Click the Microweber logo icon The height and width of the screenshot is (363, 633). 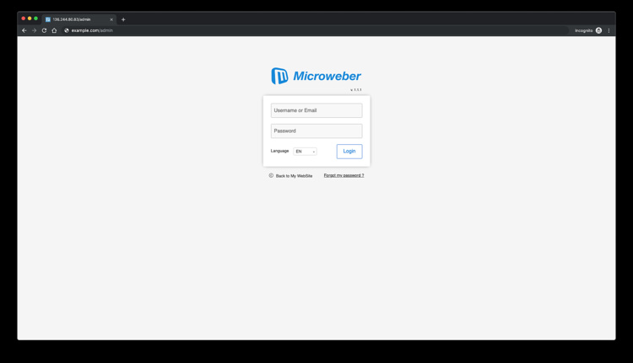(279, 76)
